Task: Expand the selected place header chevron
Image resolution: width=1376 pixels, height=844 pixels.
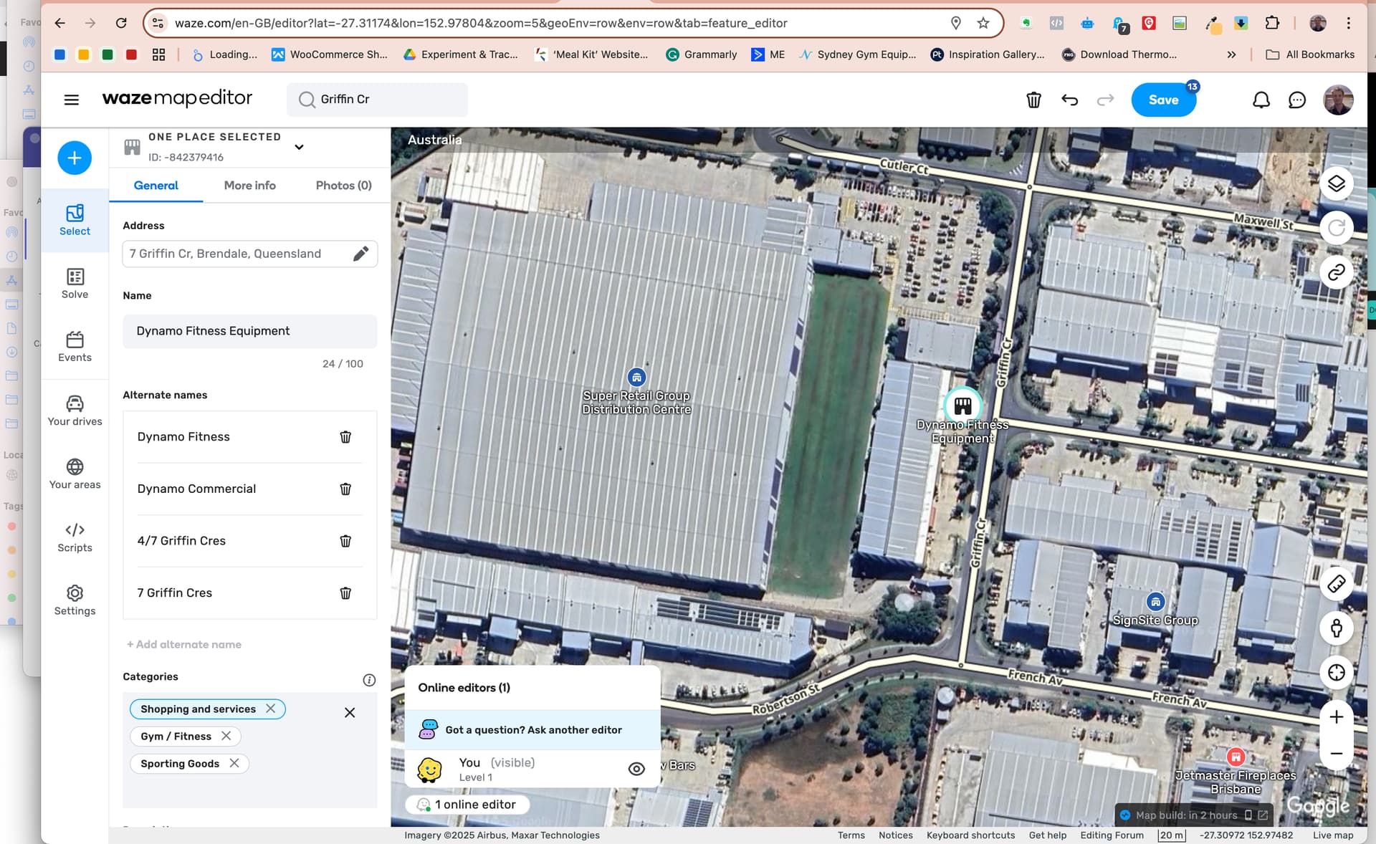Action: click(299, 147)
